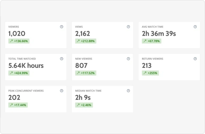This screenshot has width=205, height=134.
Task: Select the +117.52% New Viewers badge
Action: point(86,73)
